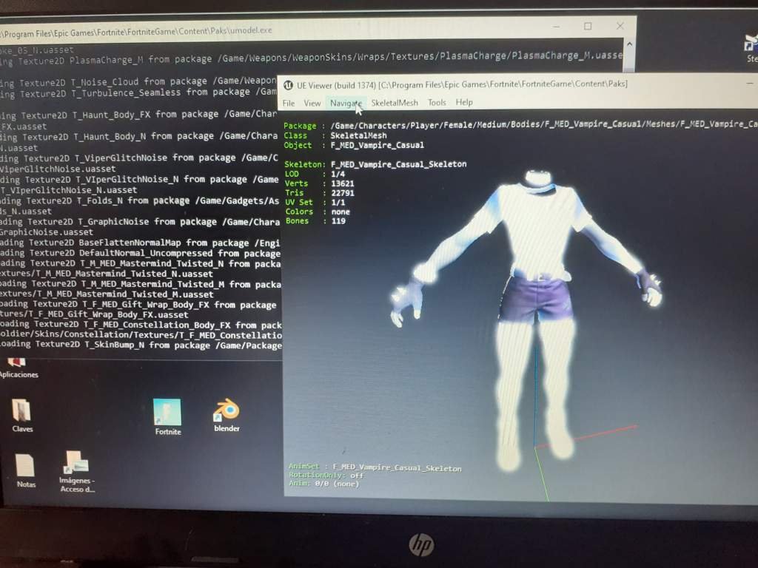The height and width of the screenshot is (568, 758).
Task: Click the "Verts" label in the viewer
Action: point(296,183)
